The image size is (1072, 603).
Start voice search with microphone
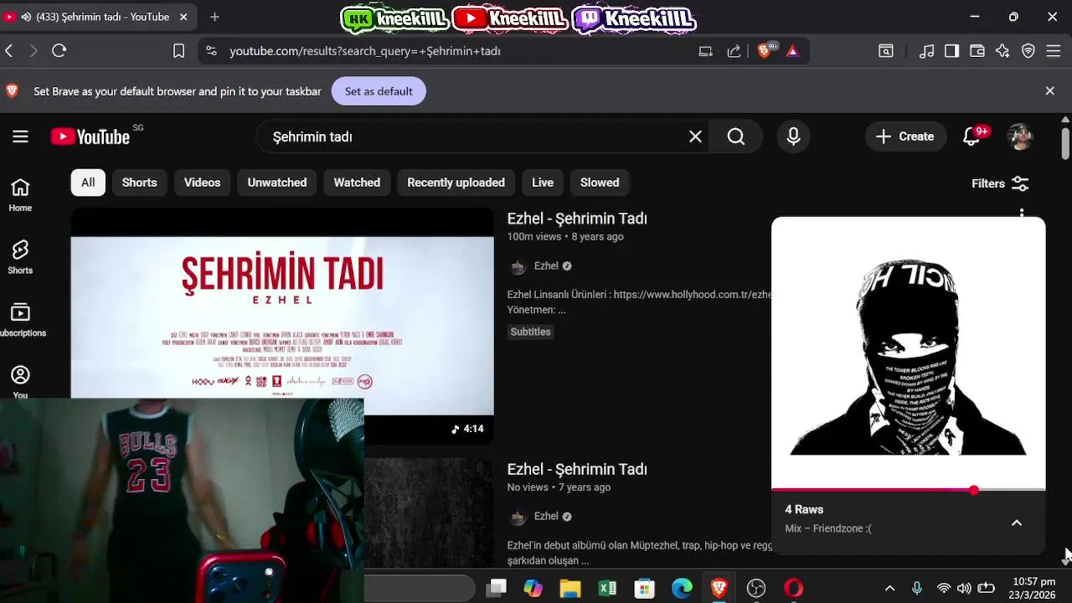coord(793,137)
